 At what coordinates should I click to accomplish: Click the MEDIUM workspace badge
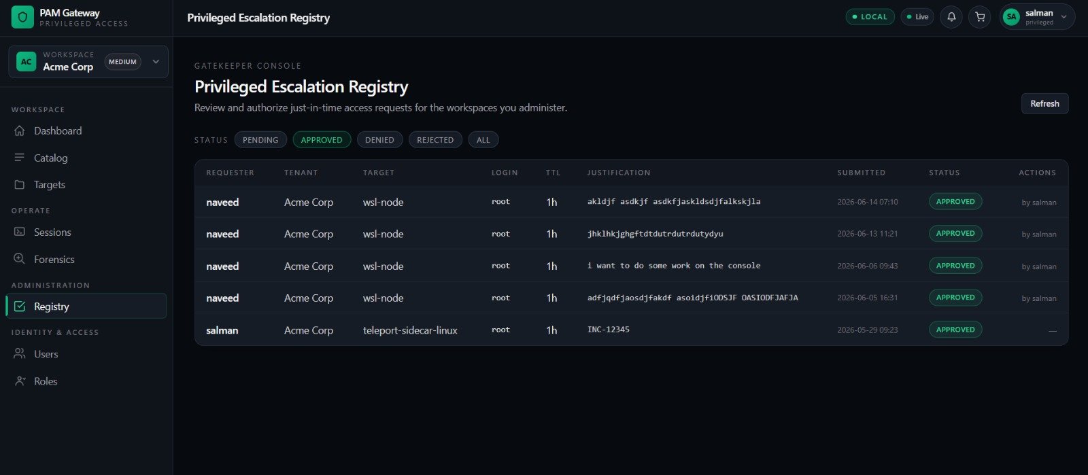(122, 62)
